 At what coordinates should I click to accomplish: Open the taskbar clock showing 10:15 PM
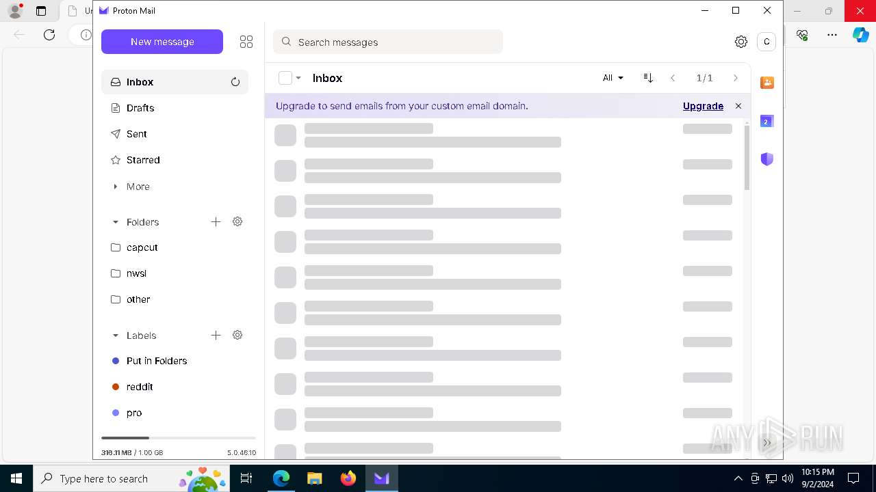click(818, 478)
